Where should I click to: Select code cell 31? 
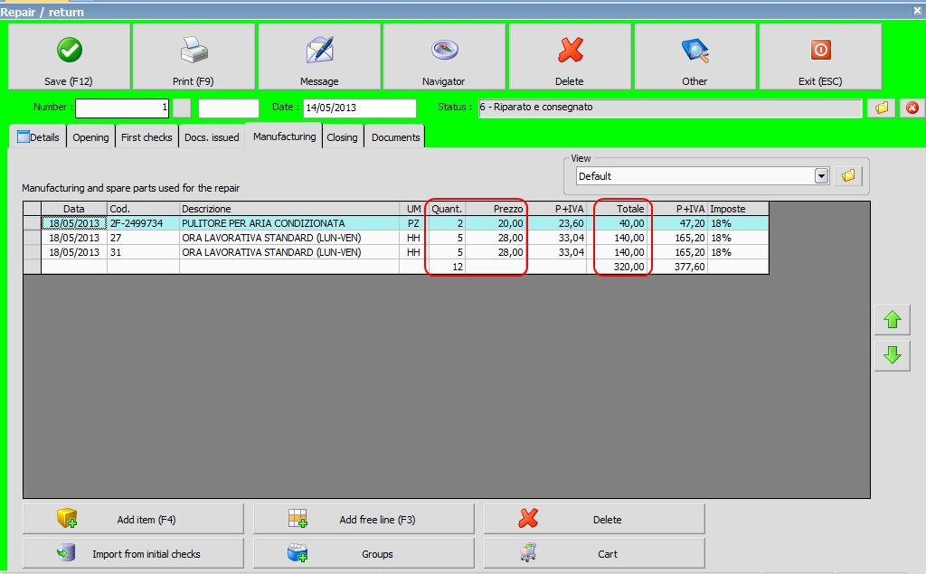tap(143, 252)
